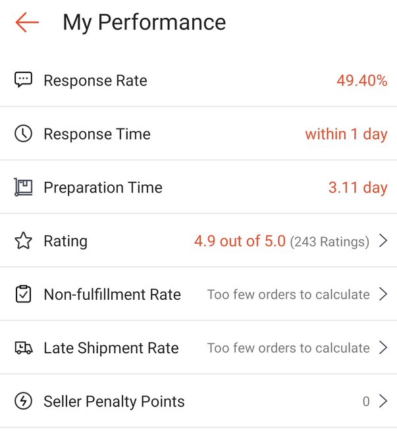Click the Preparation Time package cart icon
The width and height of the screenshot is (397, 448).
(x=23, y=188)
